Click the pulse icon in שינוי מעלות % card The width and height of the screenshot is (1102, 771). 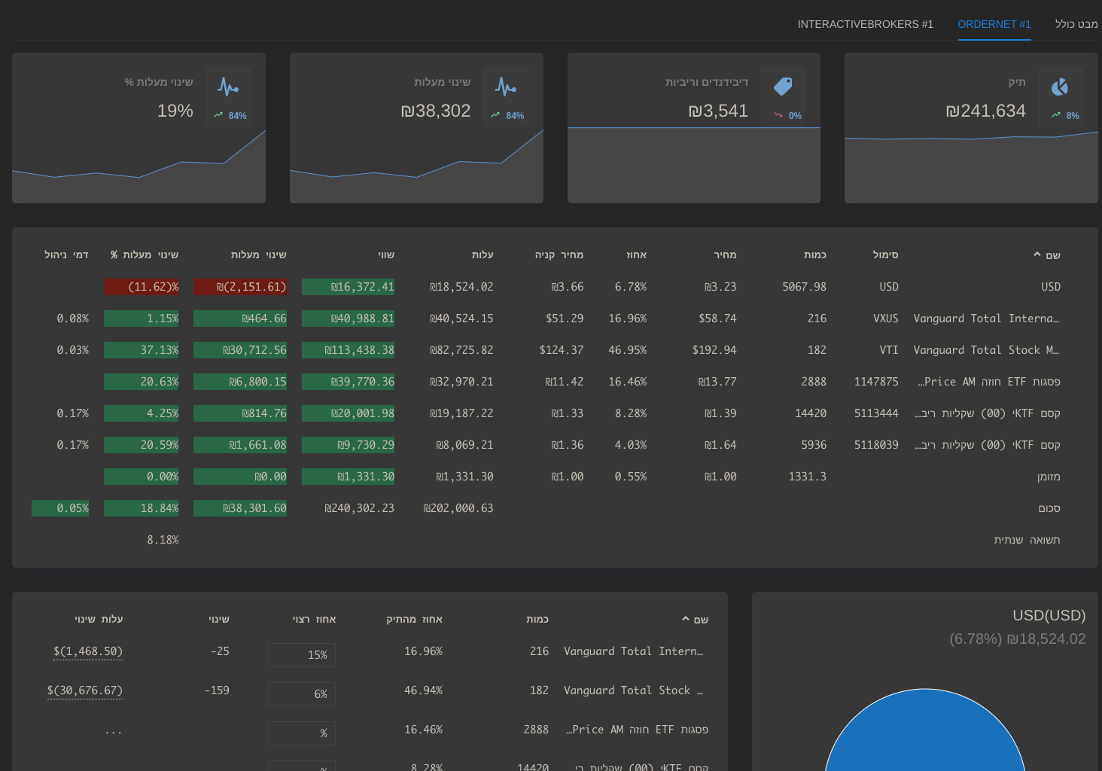click(228, 87)
